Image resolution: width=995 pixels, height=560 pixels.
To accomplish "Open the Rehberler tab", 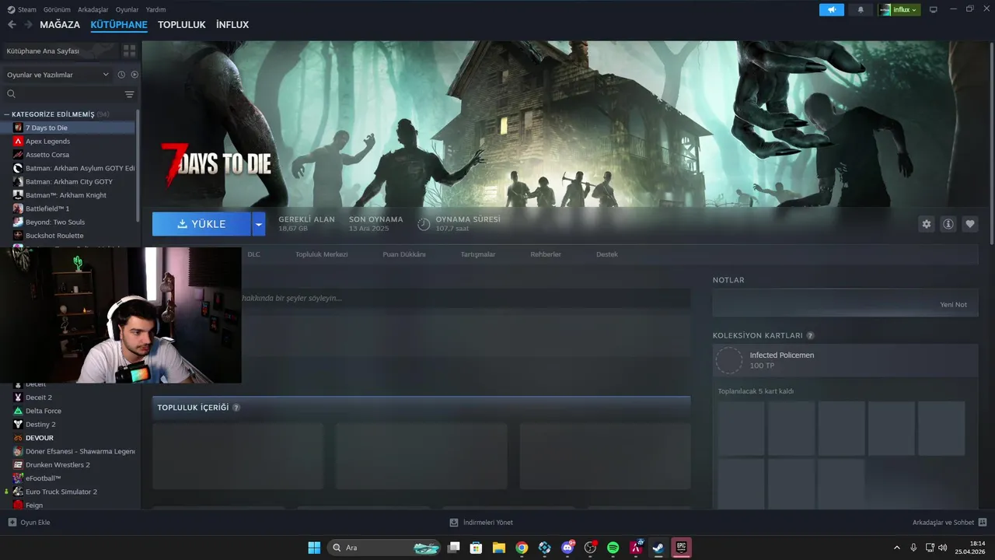I will click(x=546, y=254).
